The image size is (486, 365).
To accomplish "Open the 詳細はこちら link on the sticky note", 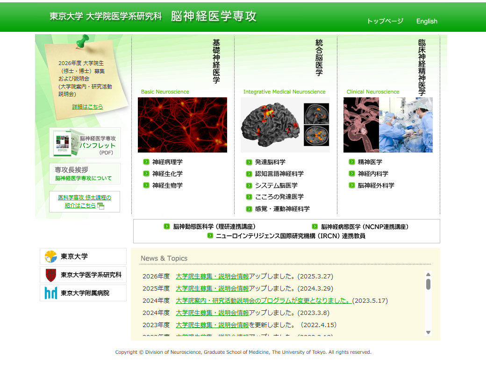I will coord(87,107).
